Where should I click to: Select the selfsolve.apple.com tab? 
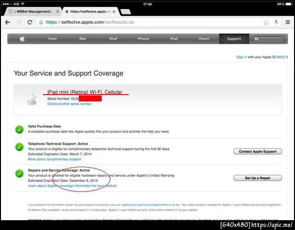[x=90, y=12]
